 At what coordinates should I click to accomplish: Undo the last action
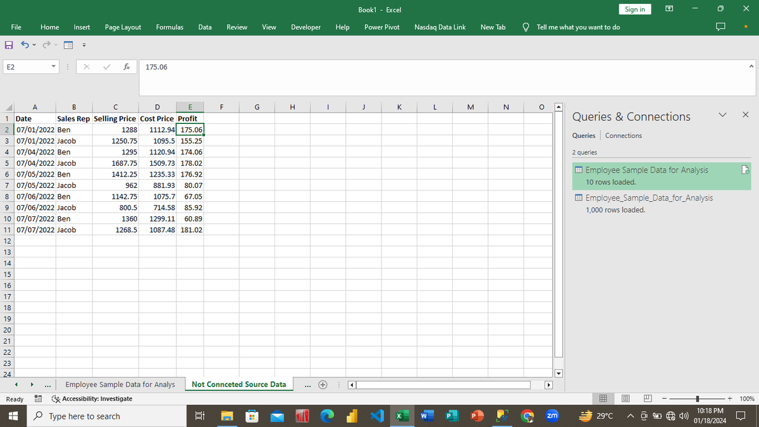23,45
